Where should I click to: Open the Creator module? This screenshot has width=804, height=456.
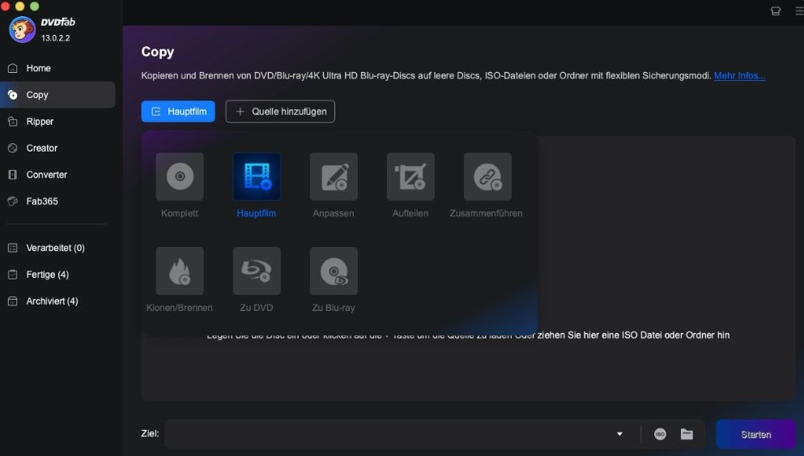click(57, 148)
